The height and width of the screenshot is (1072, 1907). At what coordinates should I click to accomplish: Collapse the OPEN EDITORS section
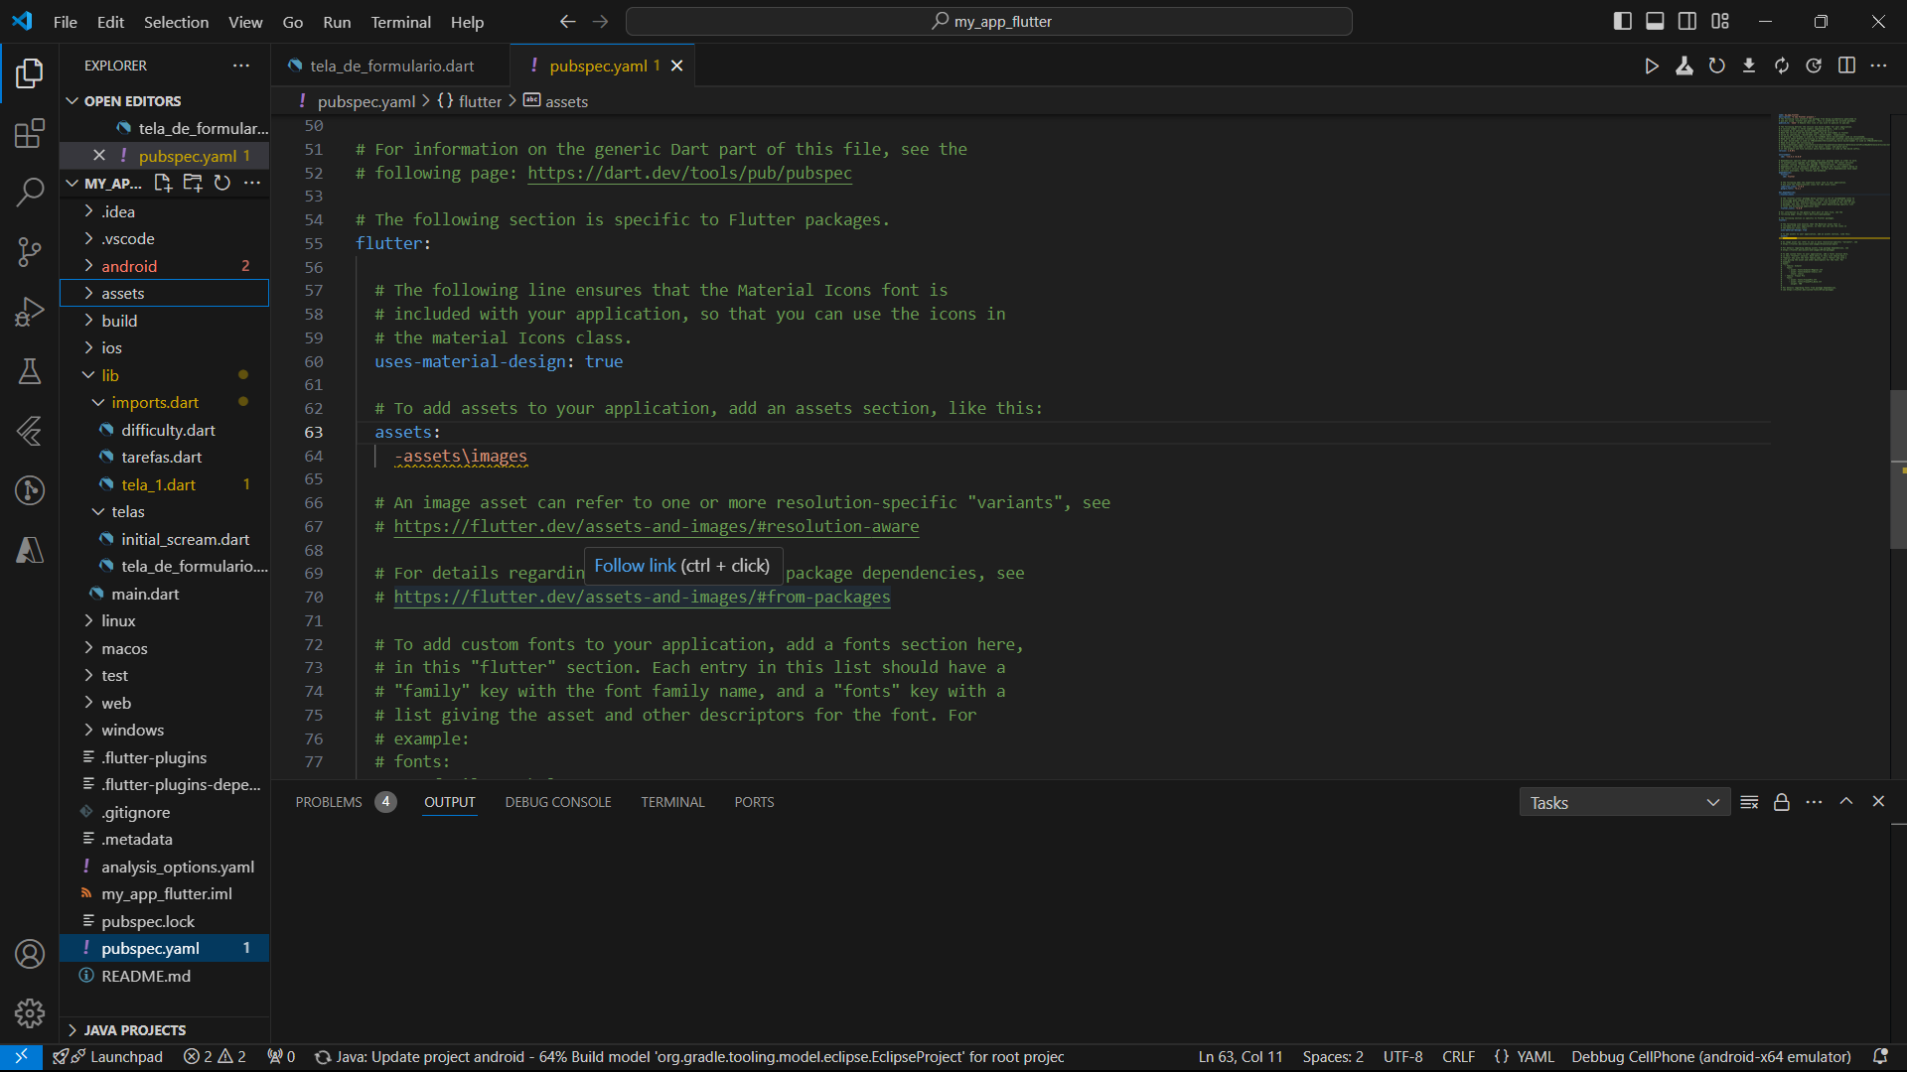point(133,101)
